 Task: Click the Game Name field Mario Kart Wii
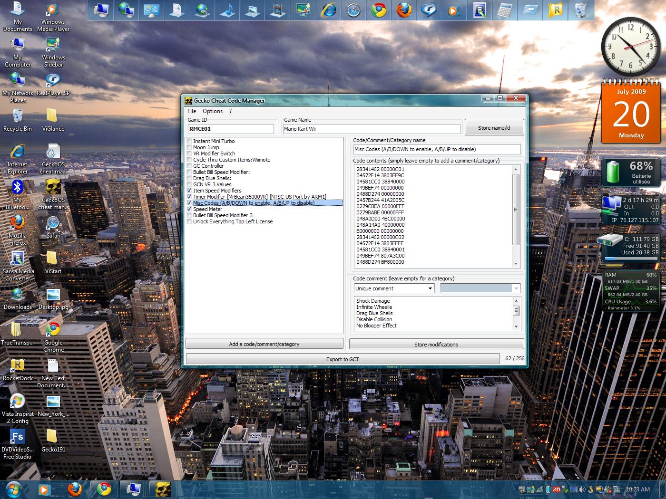click(372, 129)
